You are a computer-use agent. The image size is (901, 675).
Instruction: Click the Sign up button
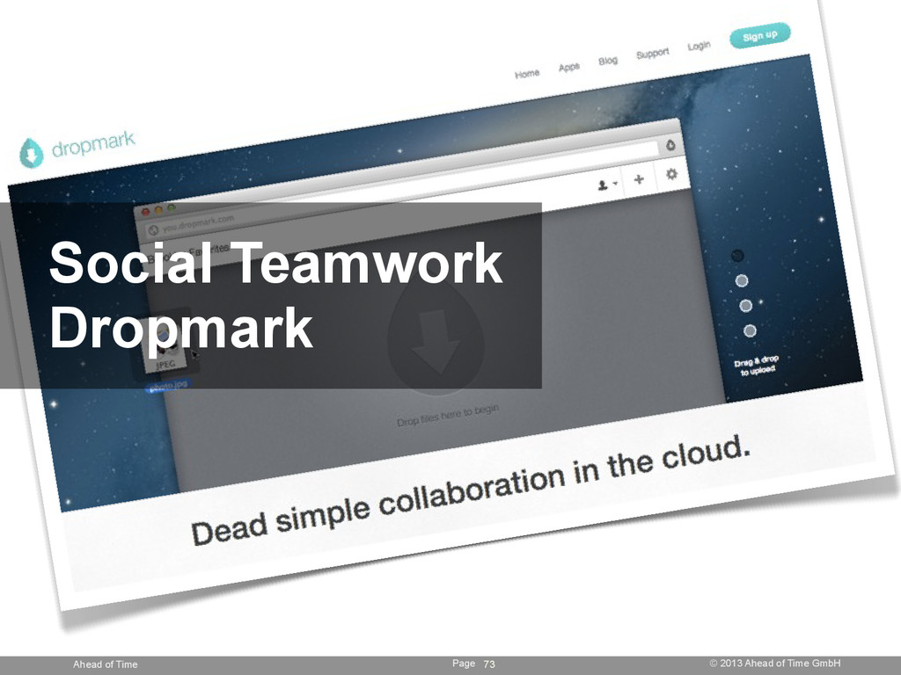(x=759, y=35)
